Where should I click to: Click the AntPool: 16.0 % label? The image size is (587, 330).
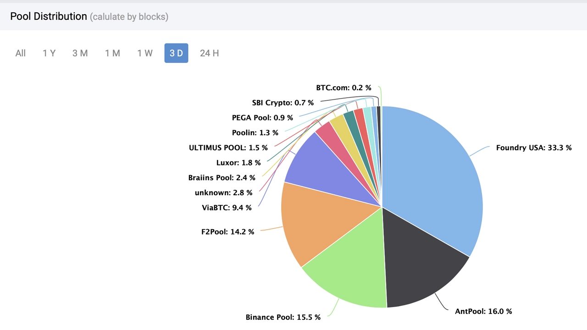tap(483, 311)
